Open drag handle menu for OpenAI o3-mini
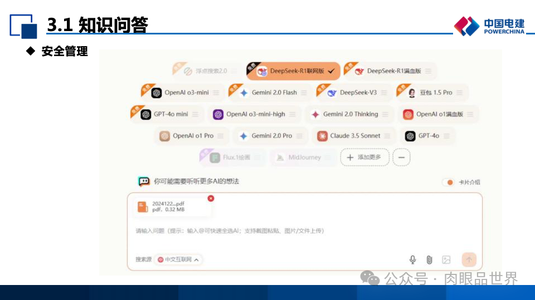The image size is (535, 300). tap(216, 93)
